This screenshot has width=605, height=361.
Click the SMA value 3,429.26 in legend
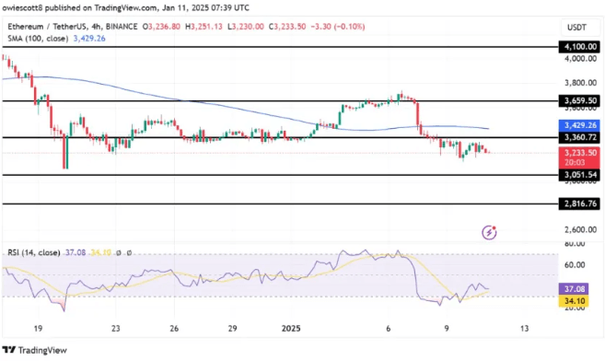click(x=89, y=38)
